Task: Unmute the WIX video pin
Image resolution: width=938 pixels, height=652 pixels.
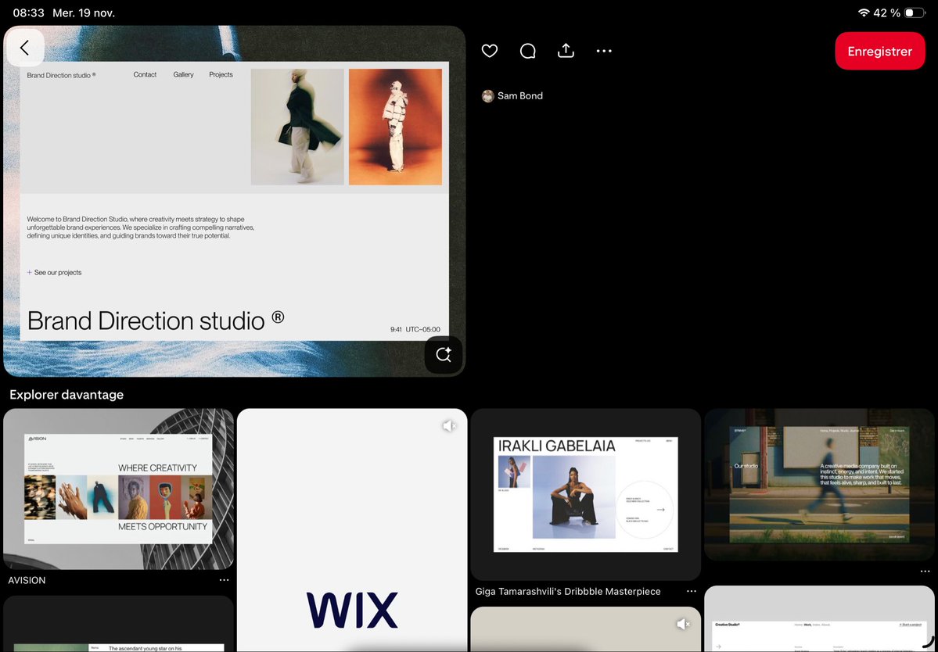Action: (449, 425)
